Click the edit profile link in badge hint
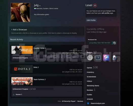Viewport: 133px width, 106px height. tap(105, 13)
